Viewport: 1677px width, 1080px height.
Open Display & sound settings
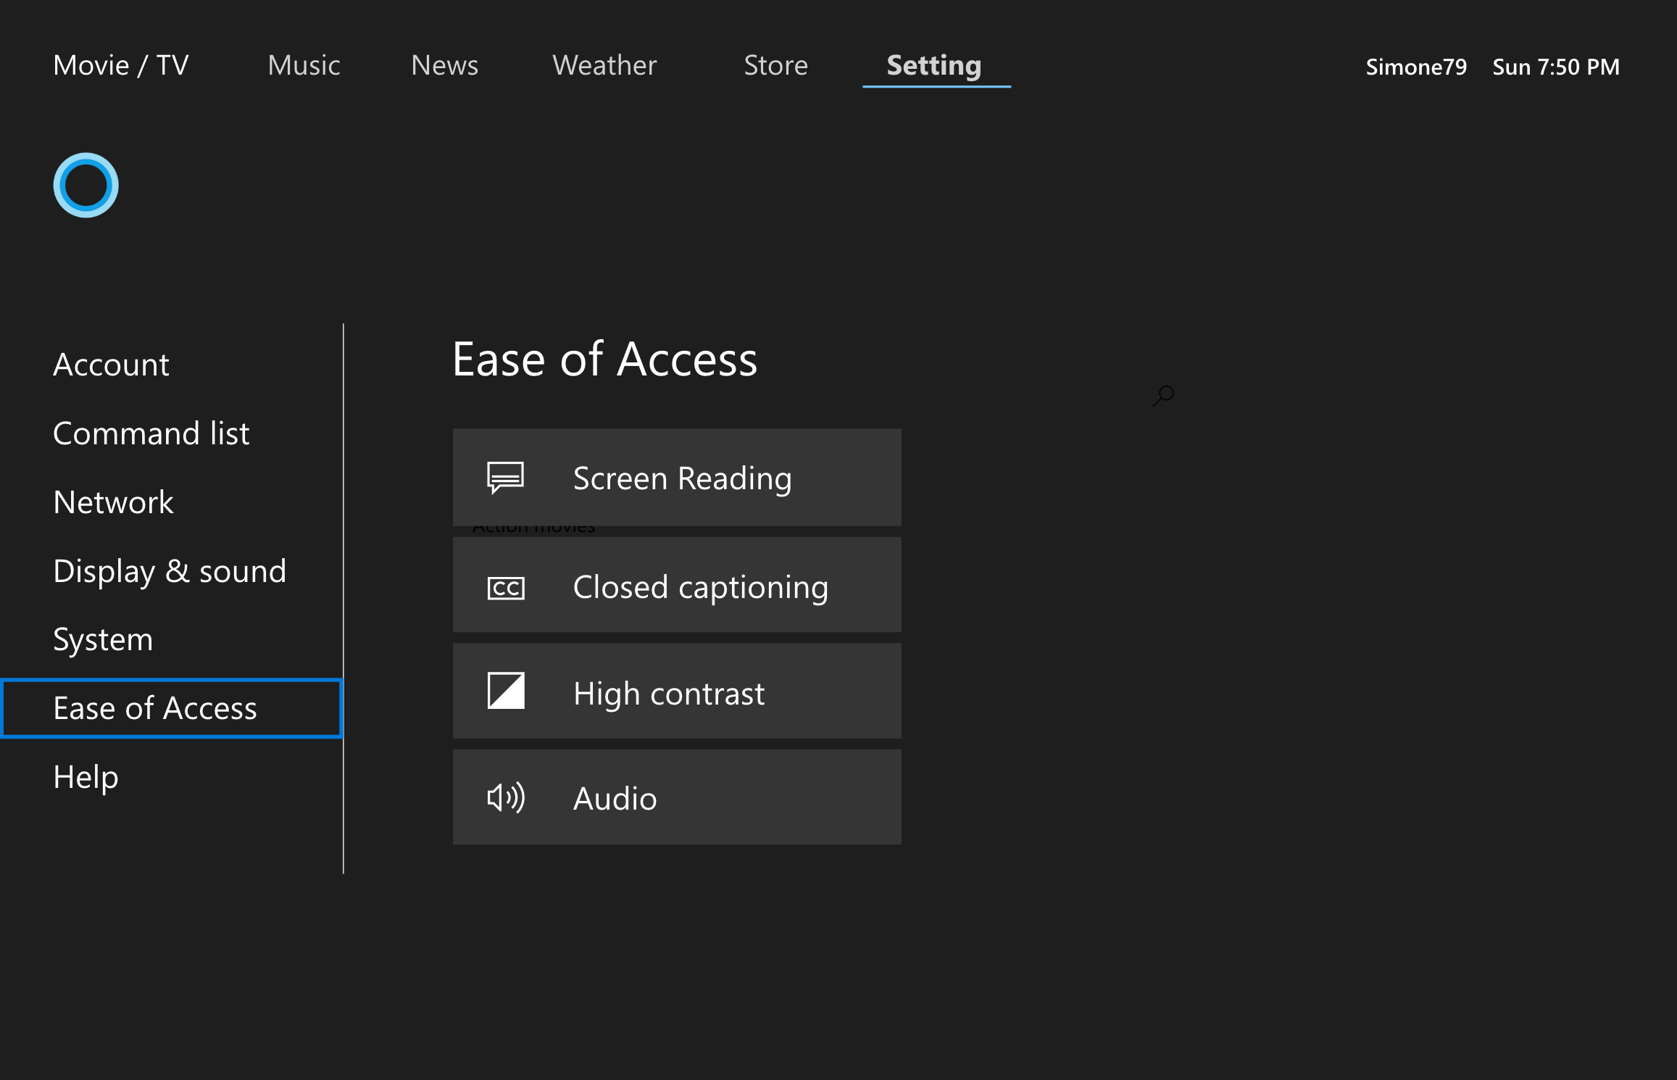[170, 571]
